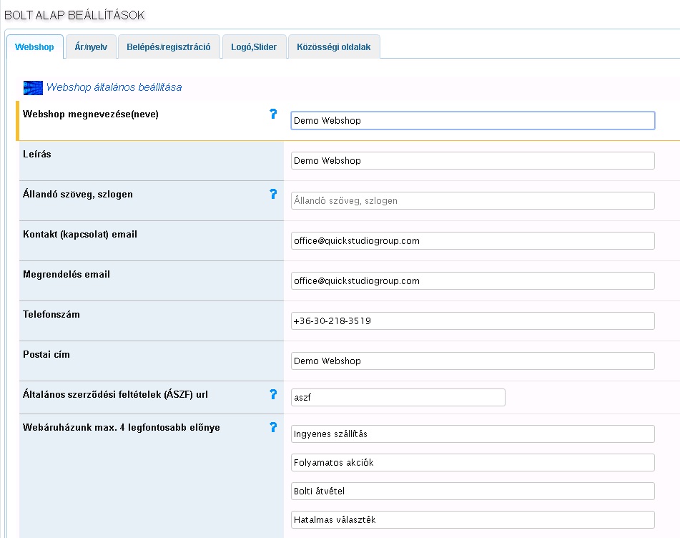Screen dimensions: 680x538
Task: Open help icon for ÁSZF url
Action: coord(273,394)
